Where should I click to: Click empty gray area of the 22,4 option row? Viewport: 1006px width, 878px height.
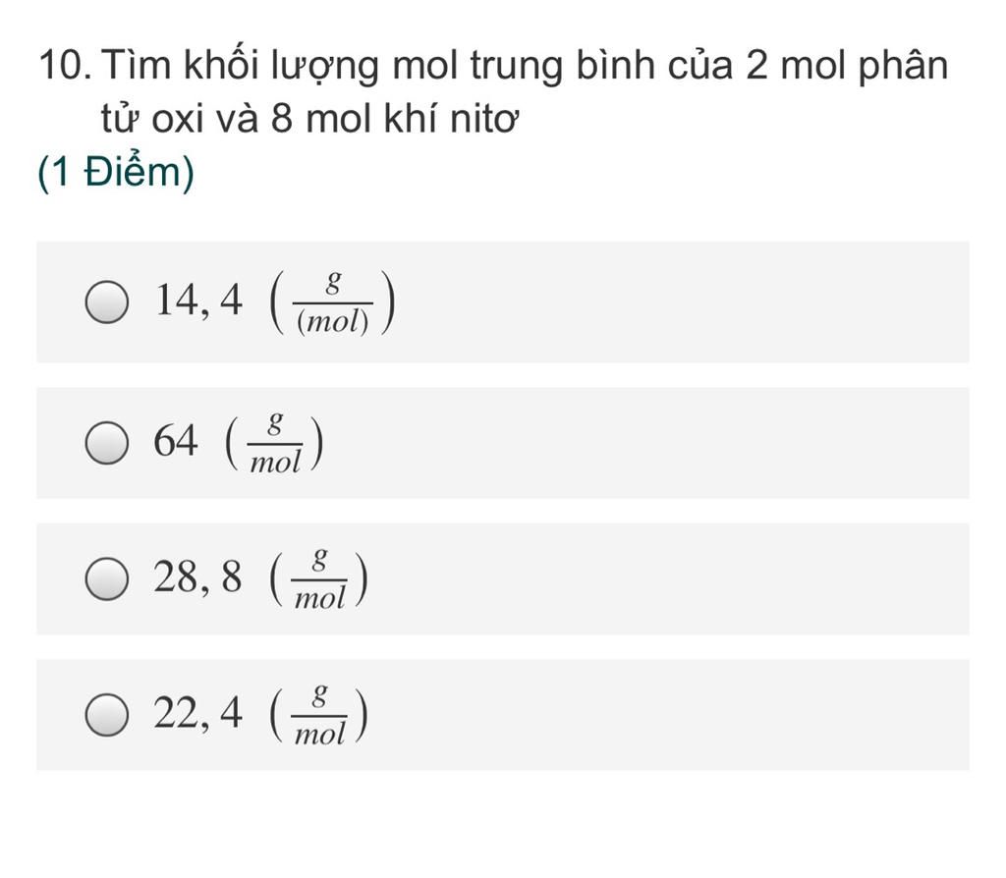[x=667, y=714]
